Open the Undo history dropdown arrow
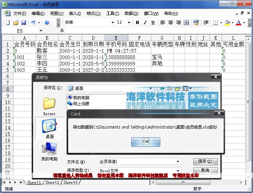The image size is (253, 193). point(39,23)
